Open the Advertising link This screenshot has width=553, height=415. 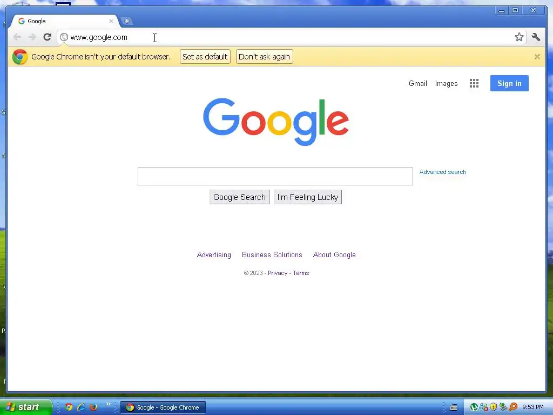tap(214, 255)
